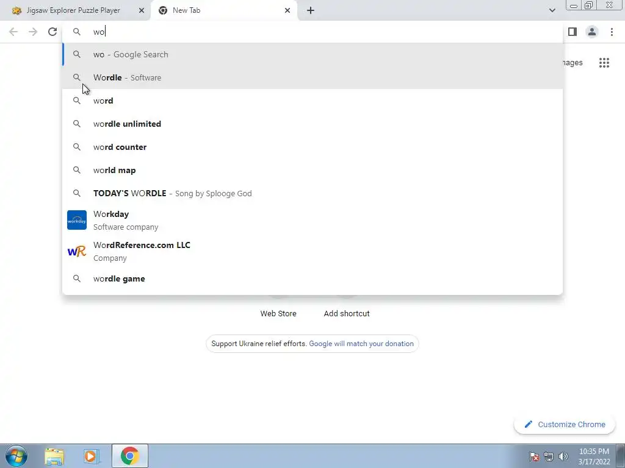Image resolution: width=625 pixels, height=468 pixels.
Task: Click search icon beside 'world map'
Action: pos(77,170)
